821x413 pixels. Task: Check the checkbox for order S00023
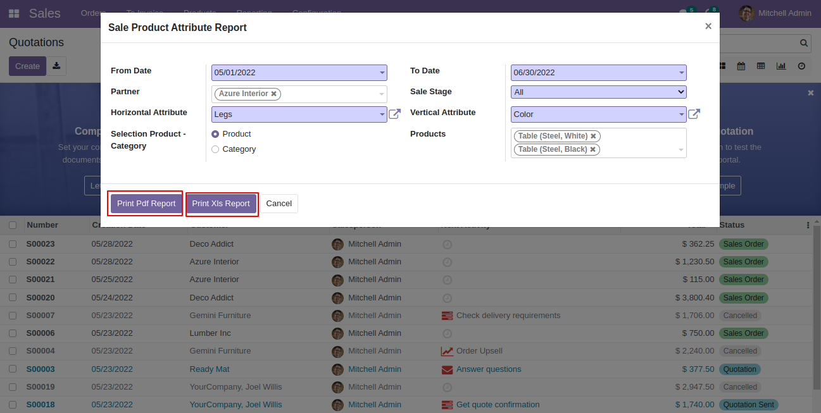(x=13, y=244)
